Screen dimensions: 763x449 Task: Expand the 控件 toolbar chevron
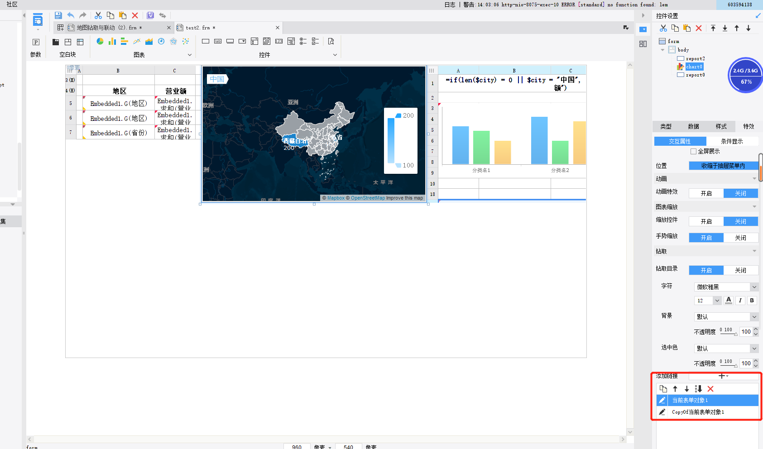tap(335, 55)
